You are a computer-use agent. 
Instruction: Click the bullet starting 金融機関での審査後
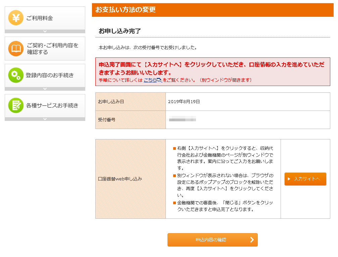[x=223, y=206]
